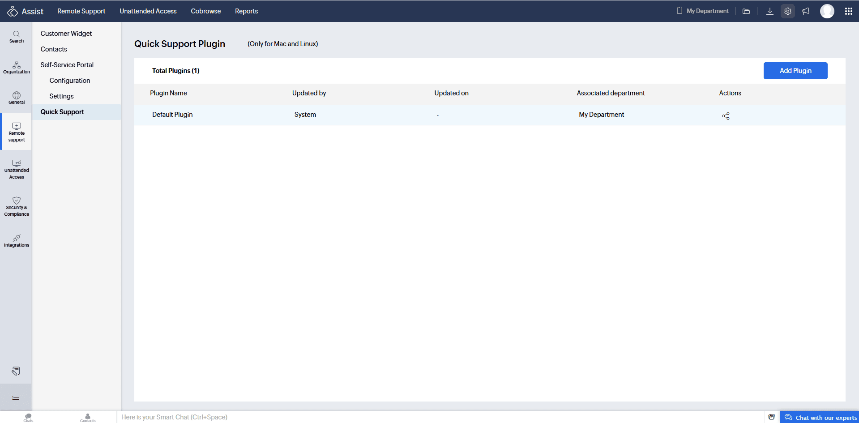This screenshot has height=423, width=859.
Task: Open Organization settings in sidebar
Action: pyautogui.click(x=17, y=68)
